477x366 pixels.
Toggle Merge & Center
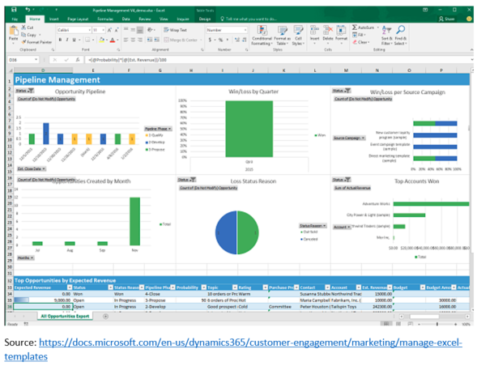[x=181, y=40]
